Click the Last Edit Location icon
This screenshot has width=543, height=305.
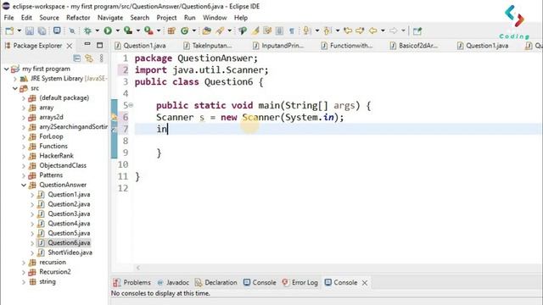(x=348, y=30)
